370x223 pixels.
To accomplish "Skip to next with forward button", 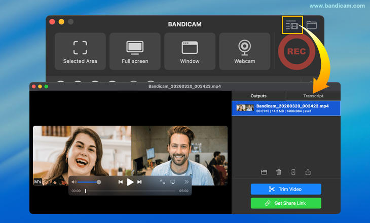I will (x=139, y=182).
